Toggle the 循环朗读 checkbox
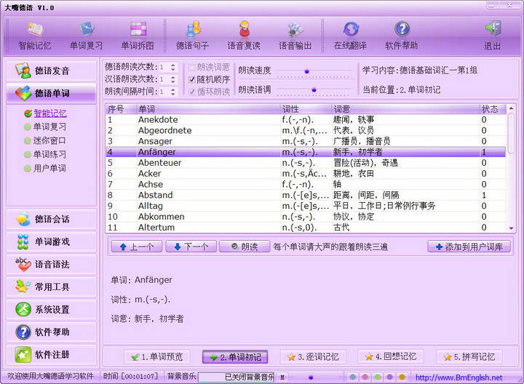 pyautogui.click(x=193, y=92)
